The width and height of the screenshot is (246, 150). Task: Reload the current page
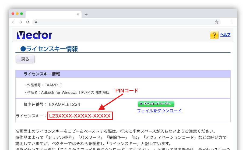(x=27, y=22)
